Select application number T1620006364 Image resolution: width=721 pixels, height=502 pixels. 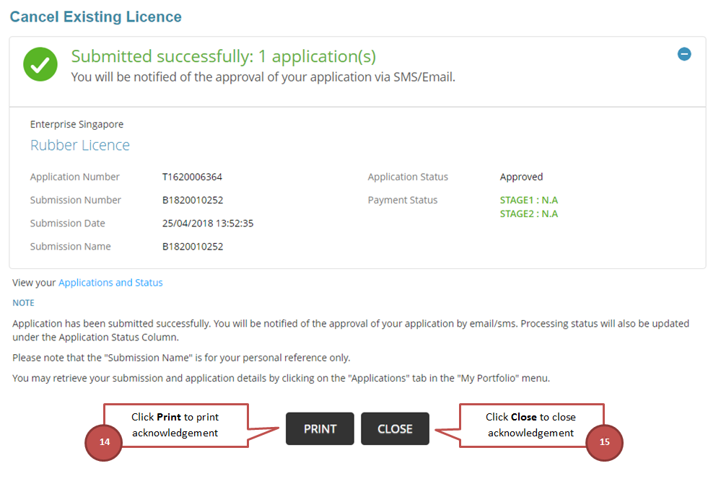coord(192,177)
